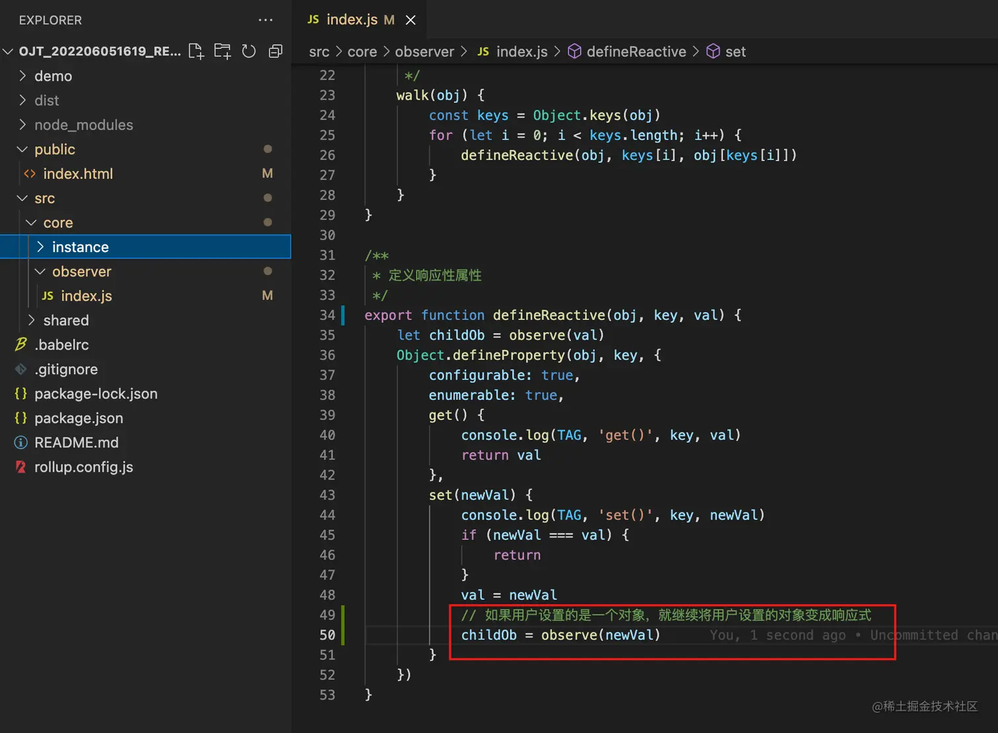Open package-lock.json in the Explorer
The height and width of the screenshot is (733, 998).
coord(145,393)
